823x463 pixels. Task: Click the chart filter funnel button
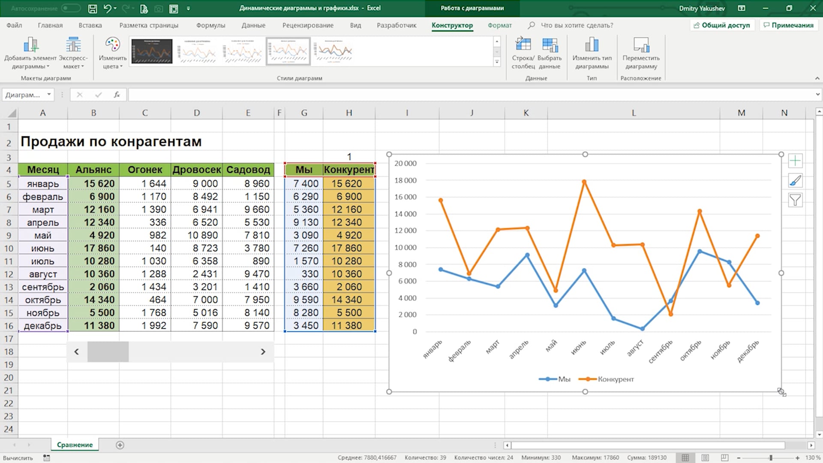795,200
